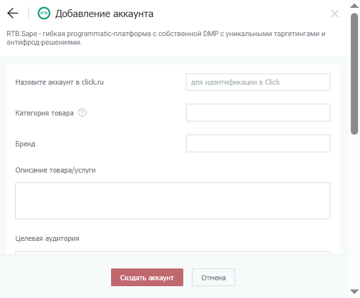Image resolution: width=360 pixels, height=298 pixels.
Task: Close the Добавление аккаунта dialog with X
Action: [x=334, y=14]
